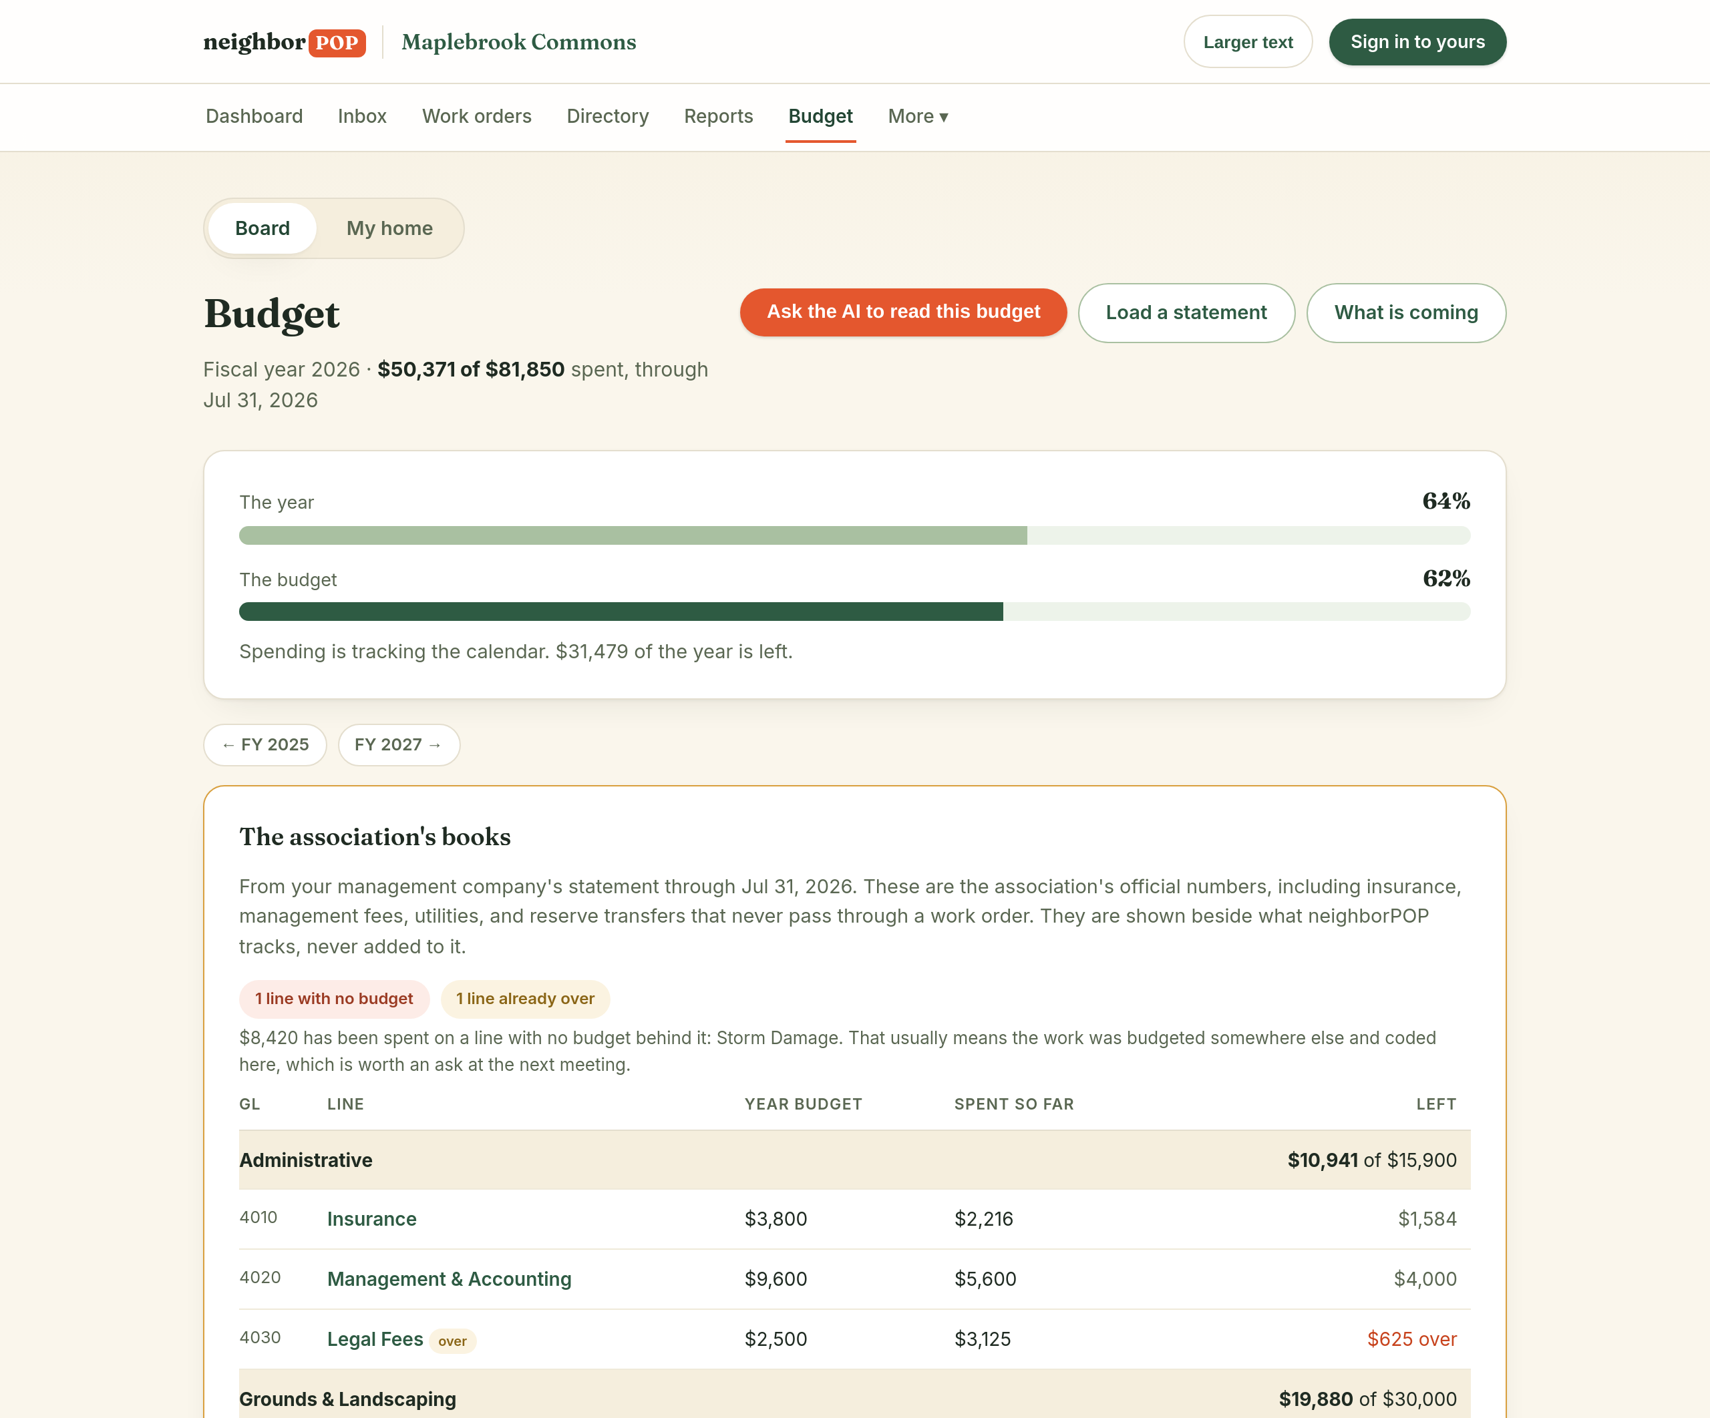Click the $10,941 of $15,900 total
The width and height of the screenshot is (1710, 1418).
[x=1371, y=1160]
